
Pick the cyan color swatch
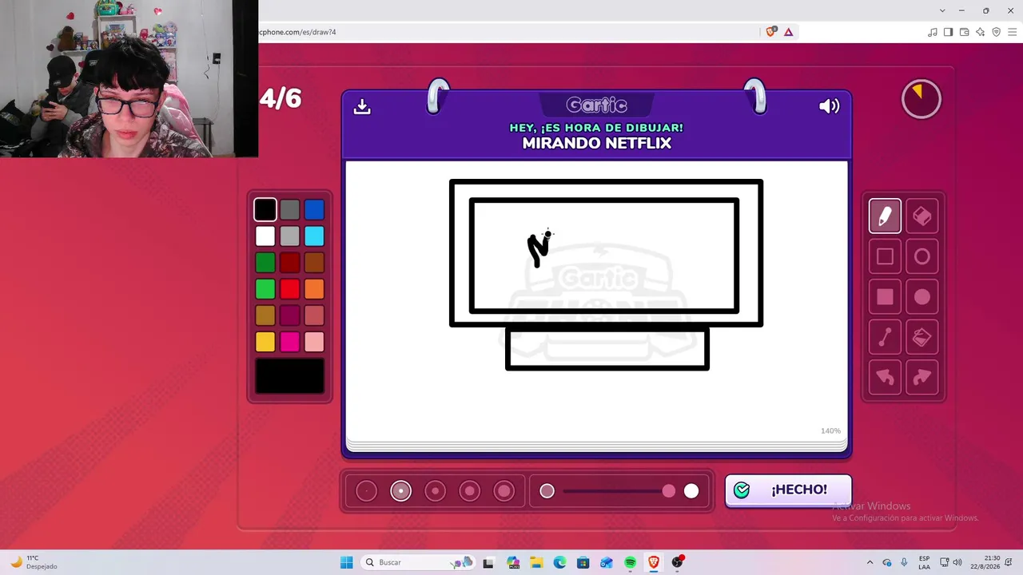(x=314, y=236)
